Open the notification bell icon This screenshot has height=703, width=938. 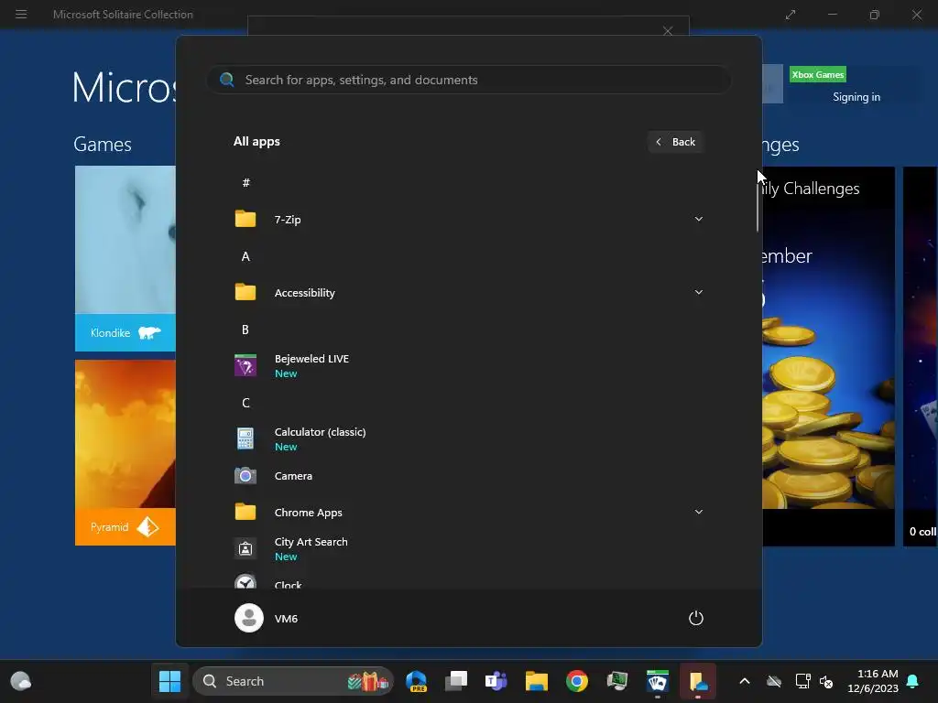pos(913,681)
